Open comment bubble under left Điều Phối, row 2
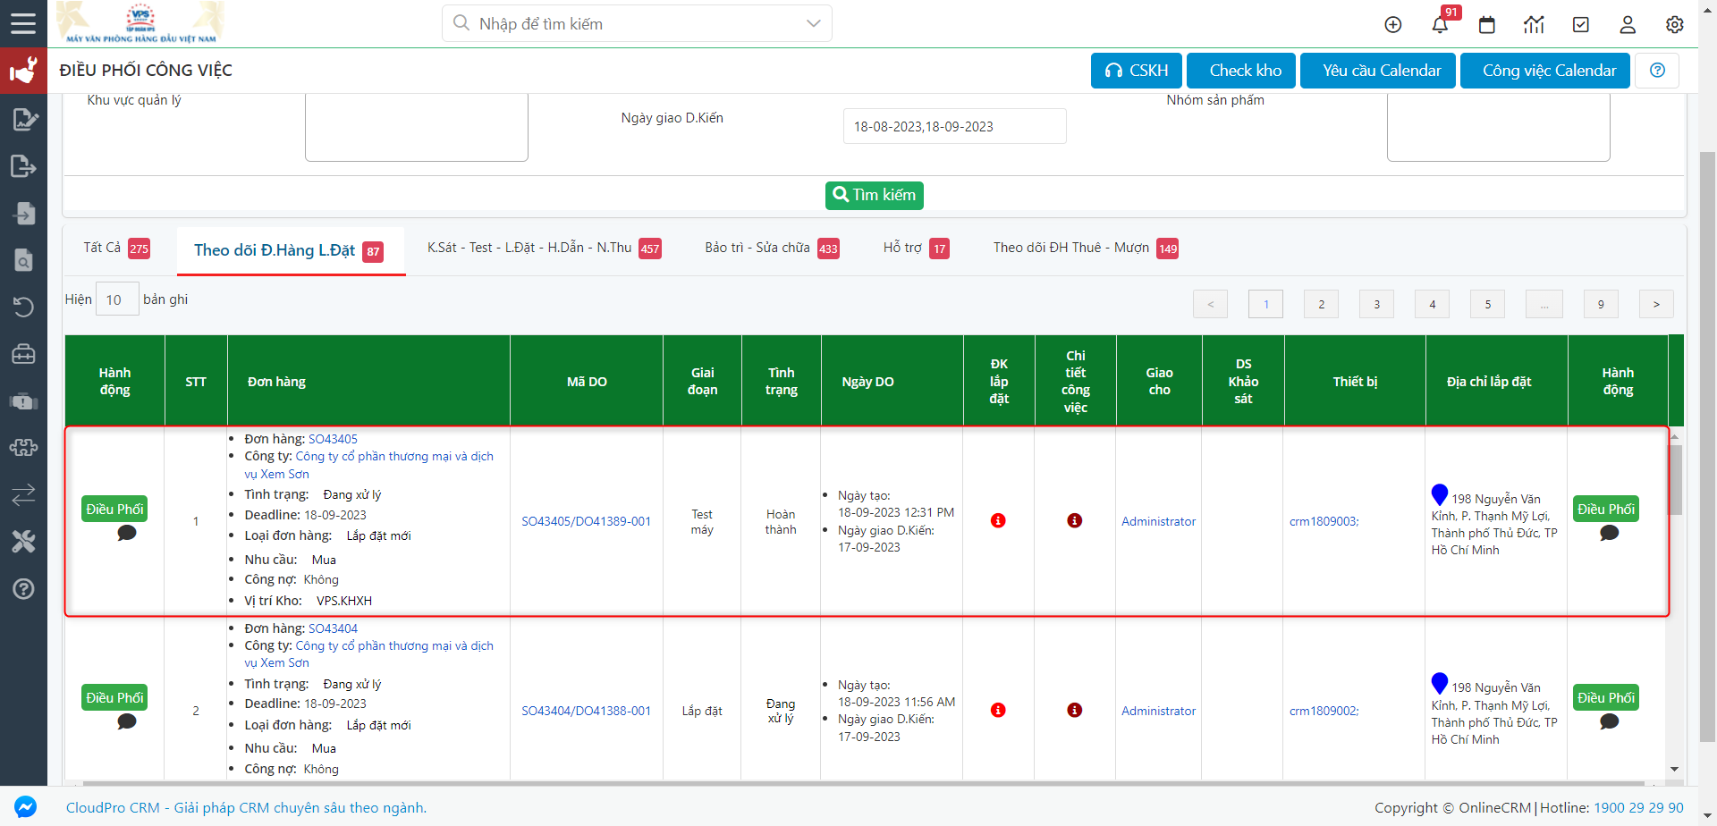The image size is (1717, 826). (x=127, y=722)
